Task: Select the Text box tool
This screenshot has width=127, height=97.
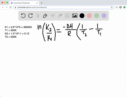Action: [67, 16]
